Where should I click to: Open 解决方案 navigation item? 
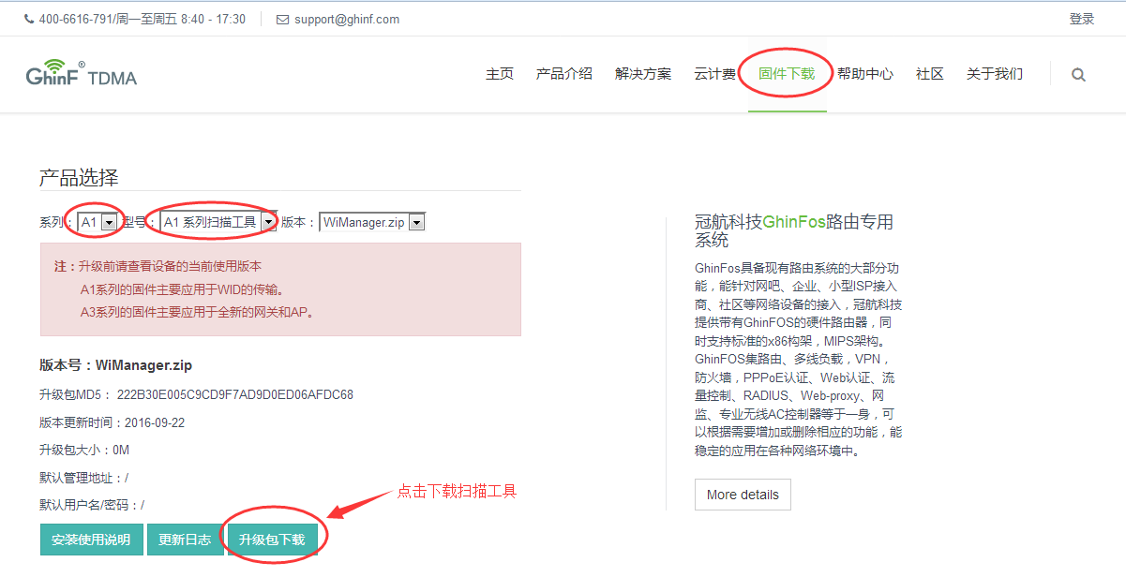(x=643, y=74)
